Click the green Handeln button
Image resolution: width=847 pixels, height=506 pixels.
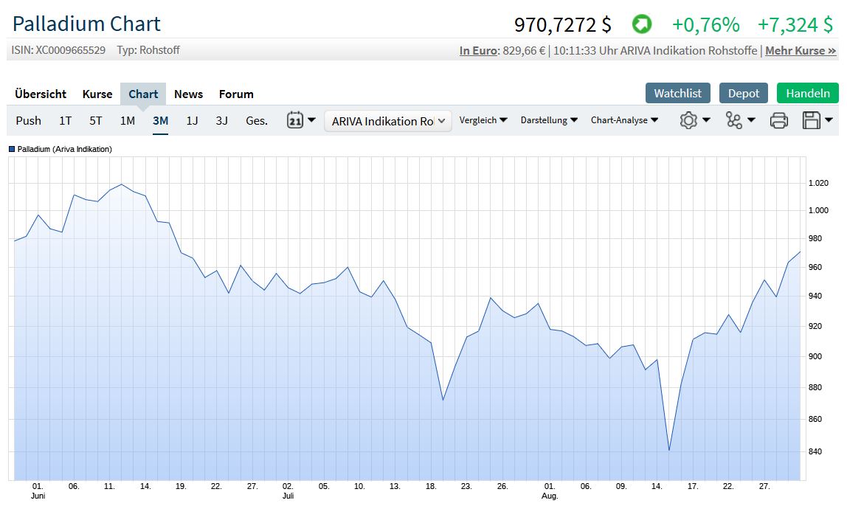click(x=808, y=93)
